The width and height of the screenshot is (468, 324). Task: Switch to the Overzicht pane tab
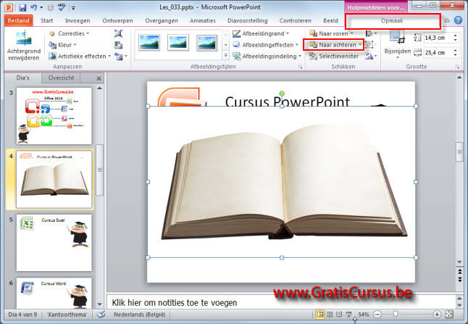[61, 78]
